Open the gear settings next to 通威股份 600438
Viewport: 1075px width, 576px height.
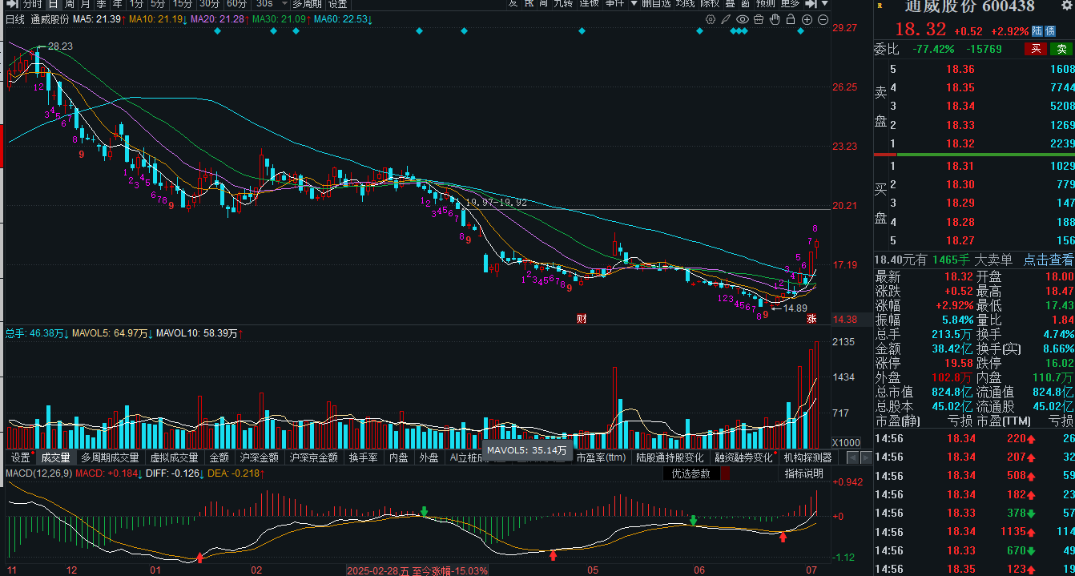pos(1066,6)
